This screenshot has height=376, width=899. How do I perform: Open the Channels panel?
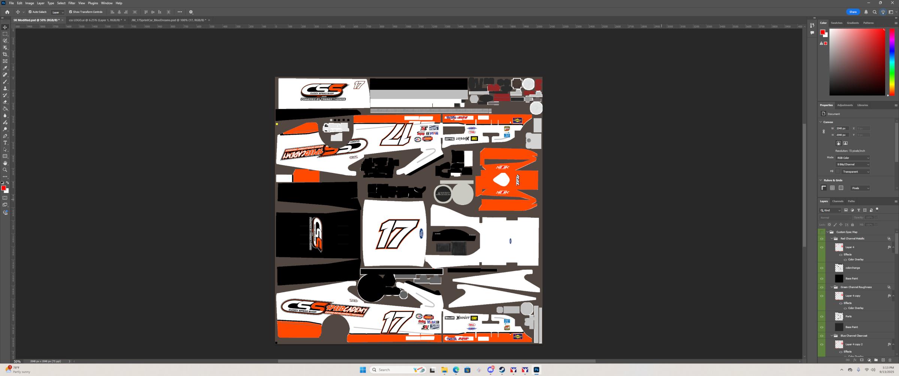coord(838,201)
